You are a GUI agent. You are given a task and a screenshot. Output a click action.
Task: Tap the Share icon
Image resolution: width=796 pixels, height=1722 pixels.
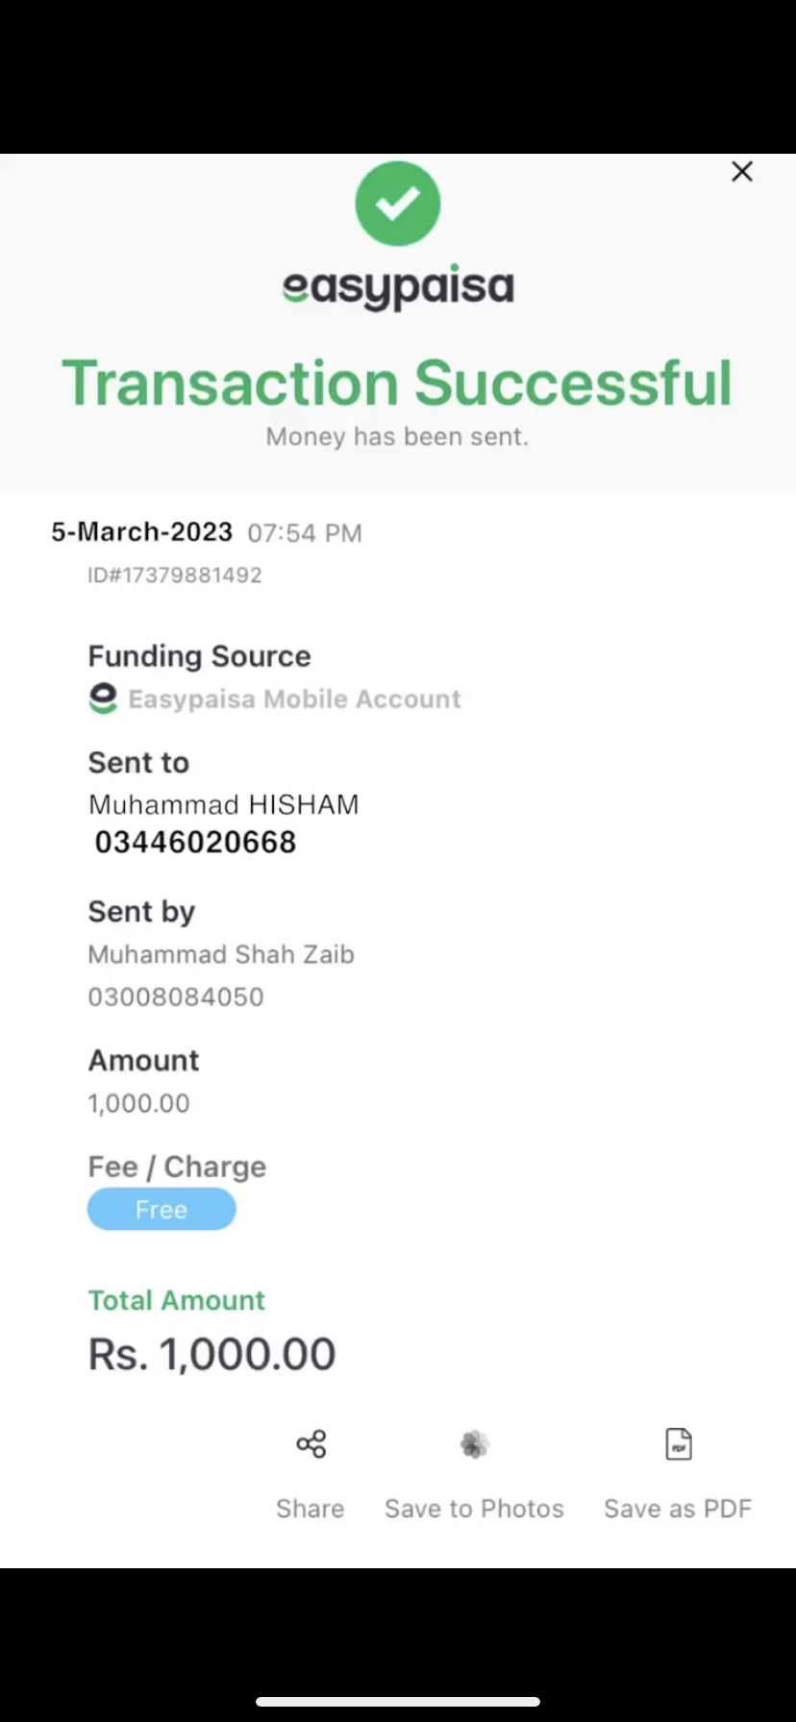click(x=311, y=1443)
